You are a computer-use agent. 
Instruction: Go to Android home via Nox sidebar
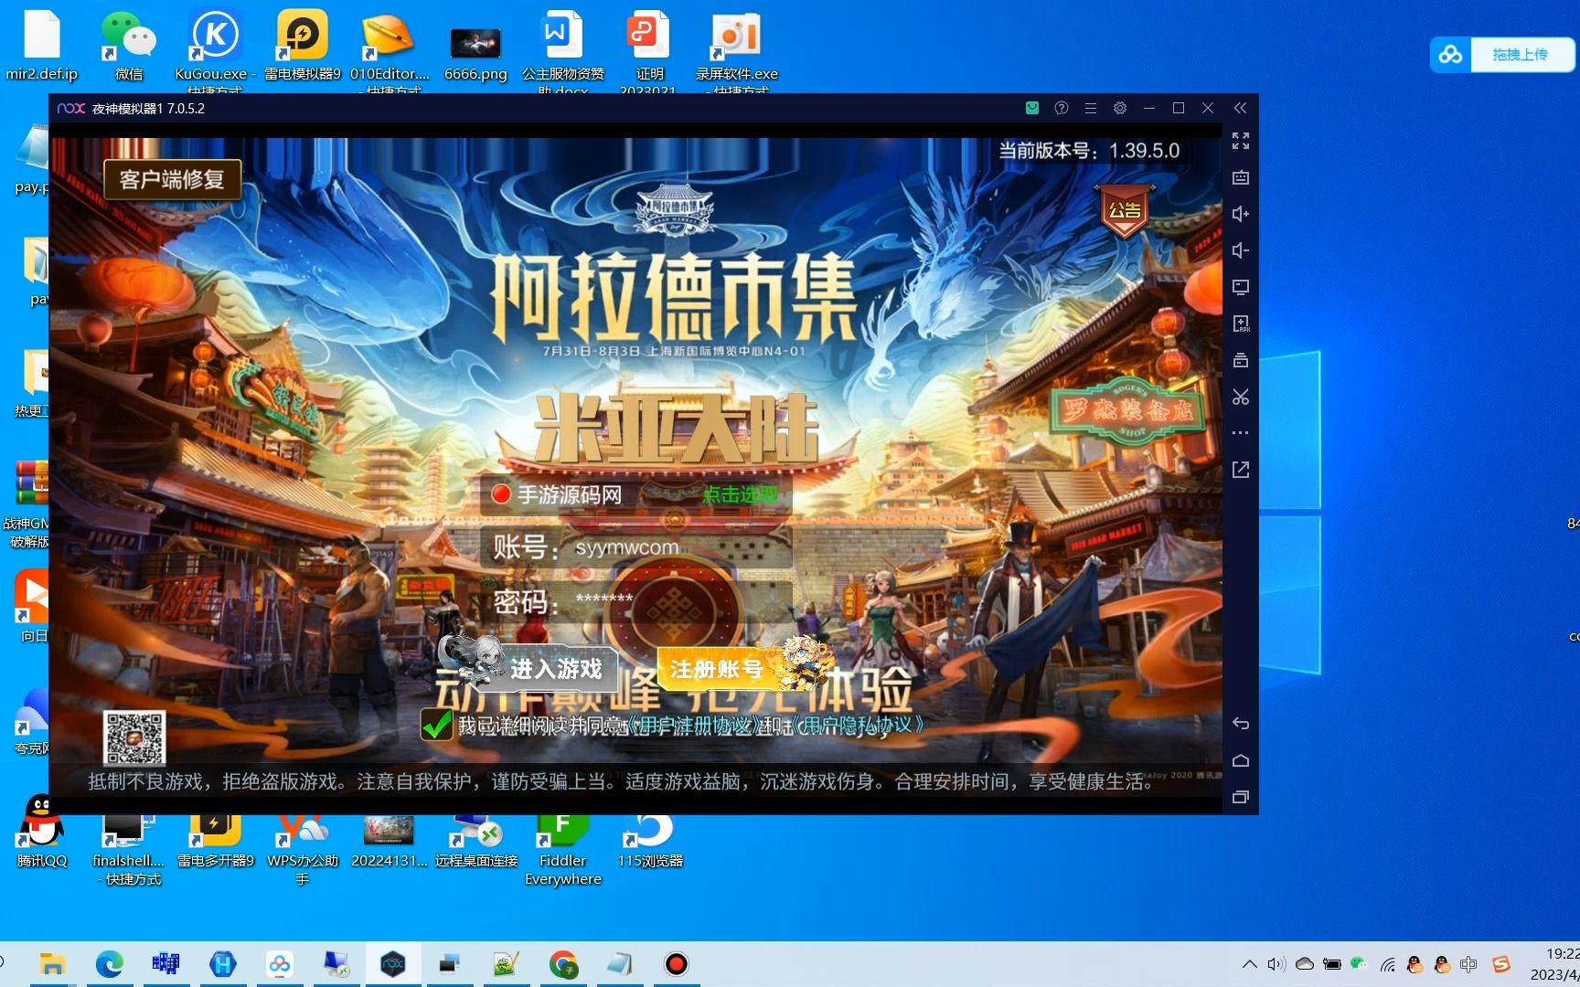coord(1240,760)
